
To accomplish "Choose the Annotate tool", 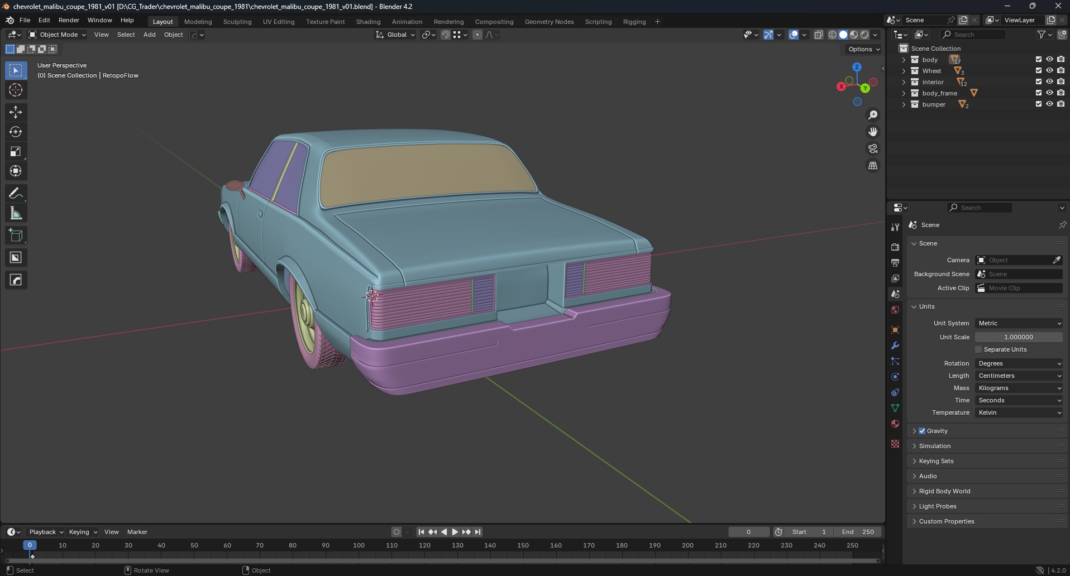I will [x=16, y=193].
